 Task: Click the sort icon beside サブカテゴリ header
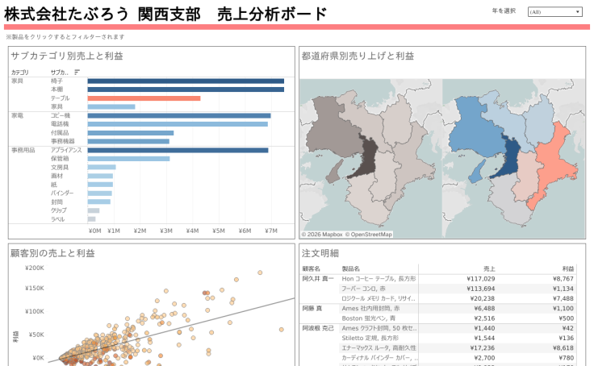77,72
